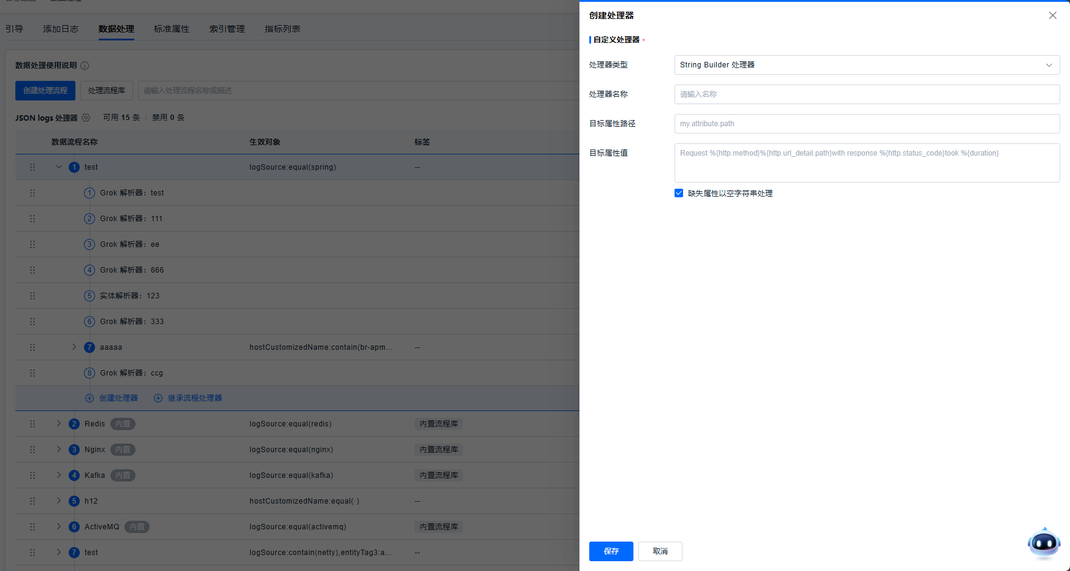Collapse the first test pipeline row
The height and width of the screenshot is (571, 1070).
[59, 167]
